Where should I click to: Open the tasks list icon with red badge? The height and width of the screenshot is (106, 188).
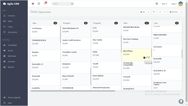tap(45, 3)
